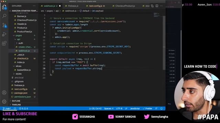The height and width of the screenshot is (123, 220).
Task: Open the errors and warnings indicator in status bar
Action: (x=23, y=109)
